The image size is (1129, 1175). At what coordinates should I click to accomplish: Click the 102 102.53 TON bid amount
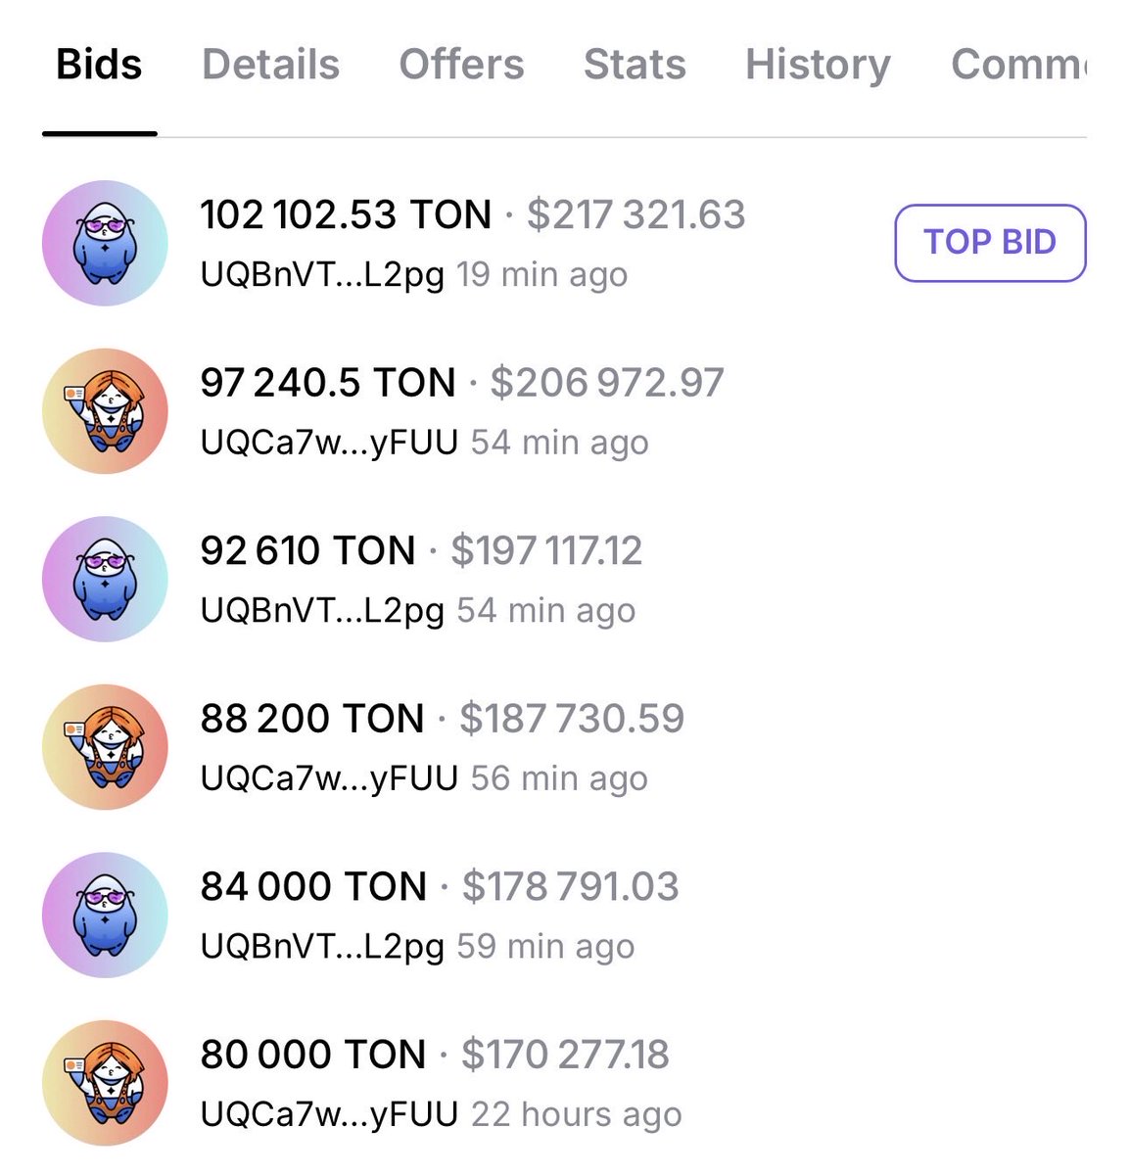[346, 214]
